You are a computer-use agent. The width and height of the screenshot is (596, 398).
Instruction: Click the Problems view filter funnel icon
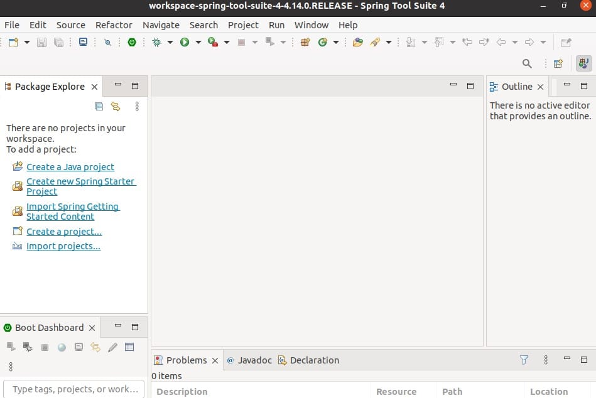(524, 360)
